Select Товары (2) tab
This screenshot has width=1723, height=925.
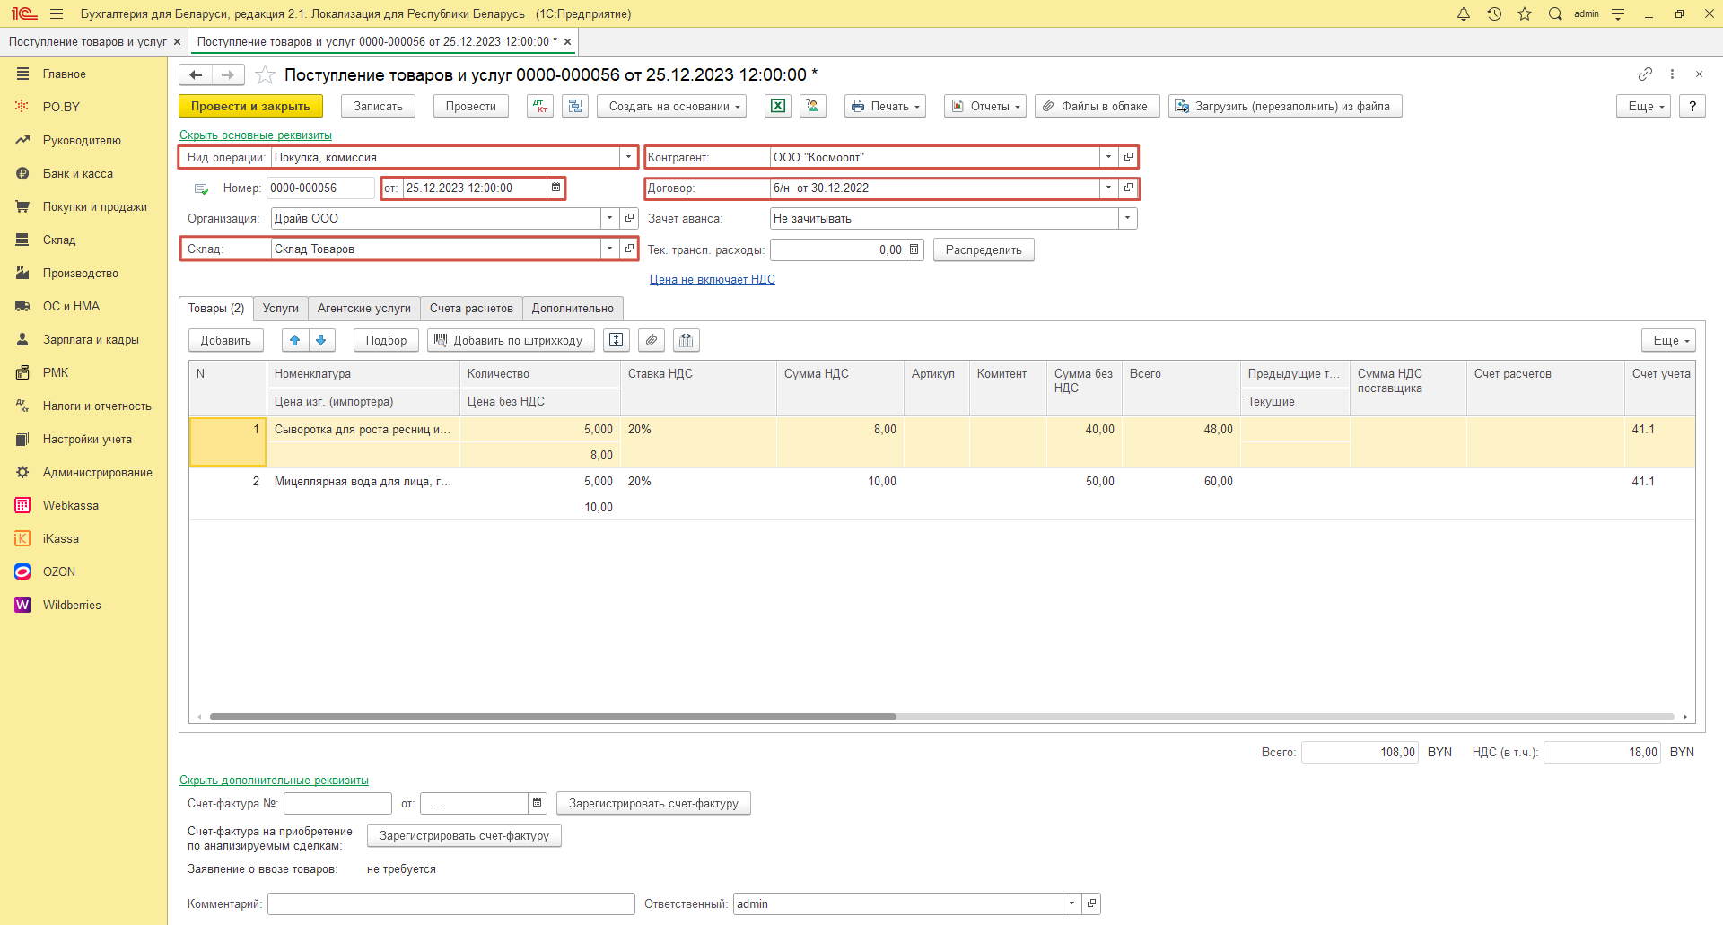click(216, 308)
